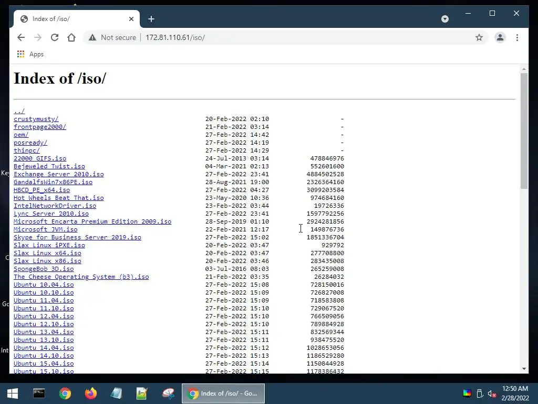Reload the current page
Screen dimensions: 538x404
(x=55, y=37)
